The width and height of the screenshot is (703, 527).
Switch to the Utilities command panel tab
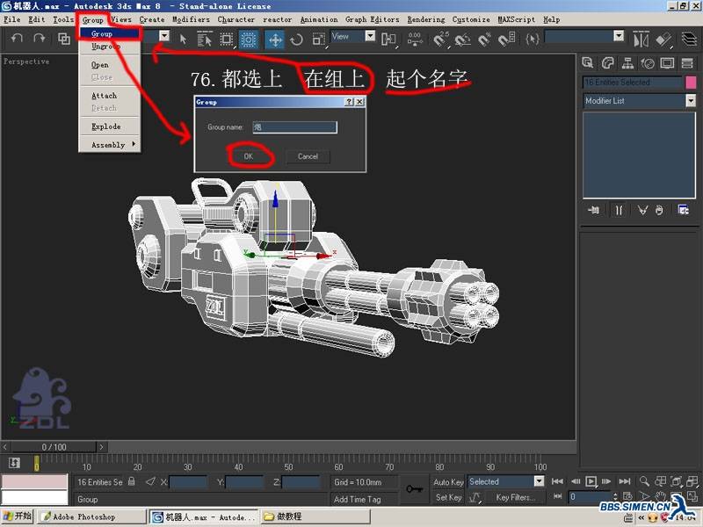click(687, 63)
